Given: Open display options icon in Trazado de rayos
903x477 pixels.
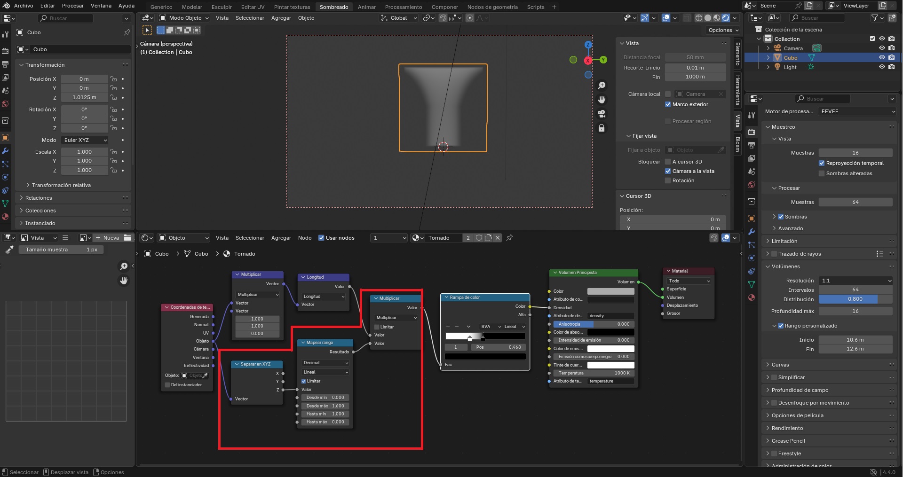Looking at the screenshot, I should [x=880, y=254].
